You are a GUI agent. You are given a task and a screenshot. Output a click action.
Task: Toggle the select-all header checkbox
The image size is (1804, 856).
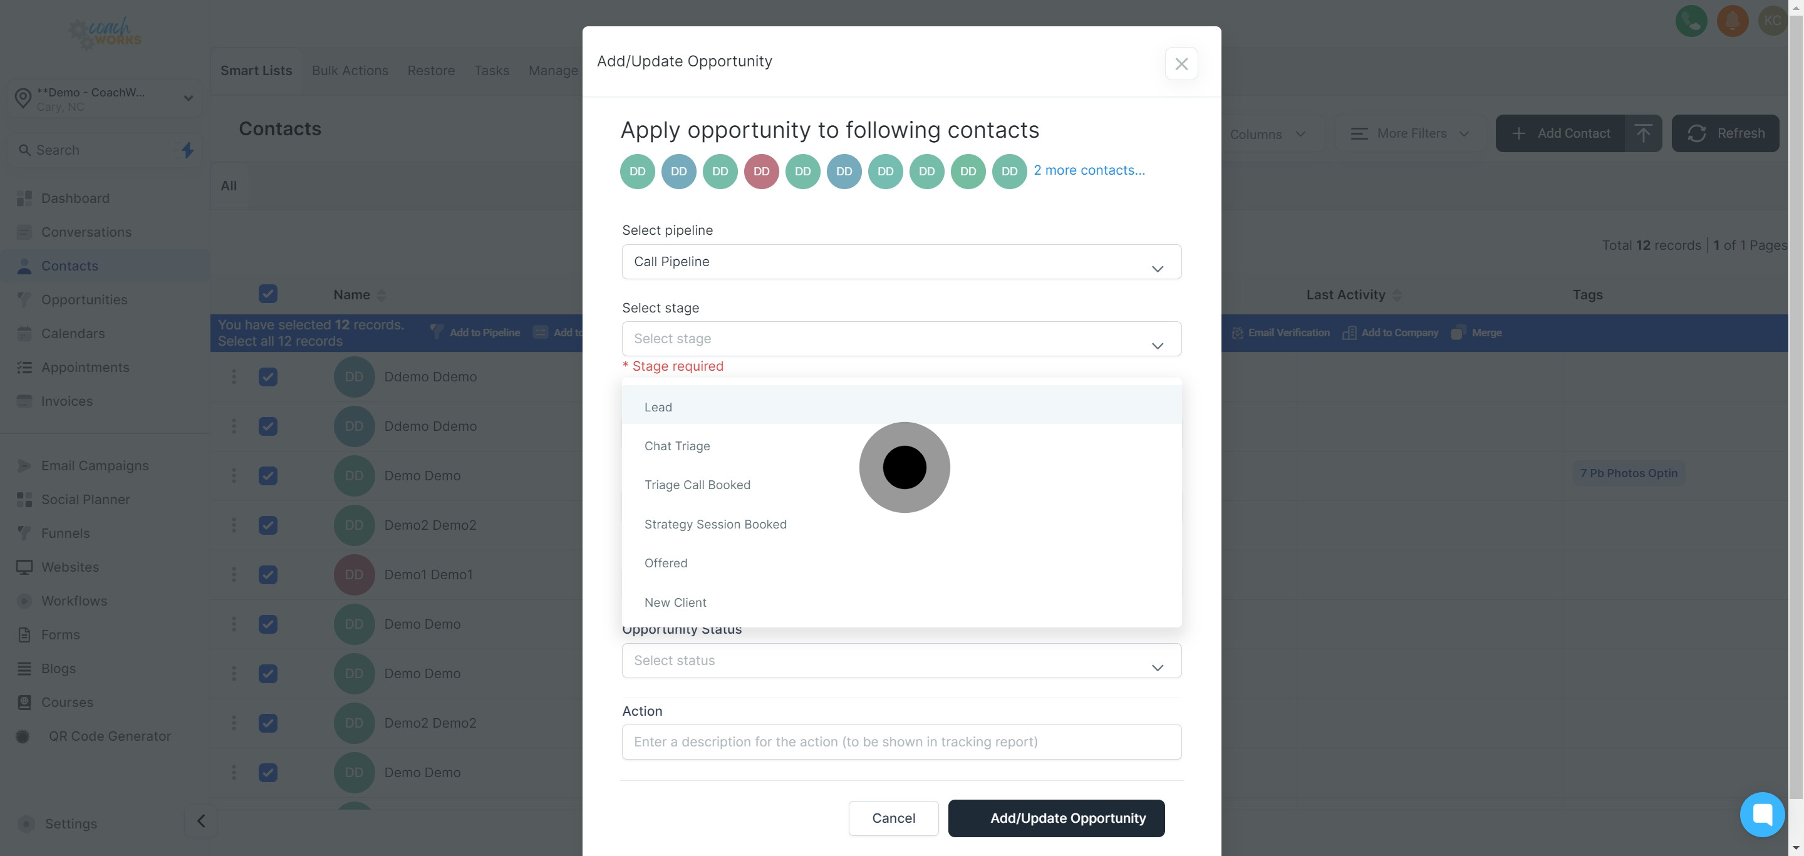(x=267, y=294)
